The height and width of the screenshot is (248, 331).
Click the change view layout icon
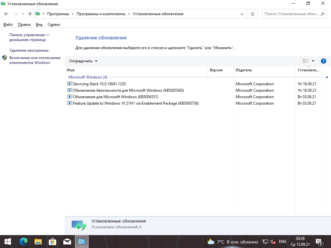pyautogui.click(x=305, y=61)
